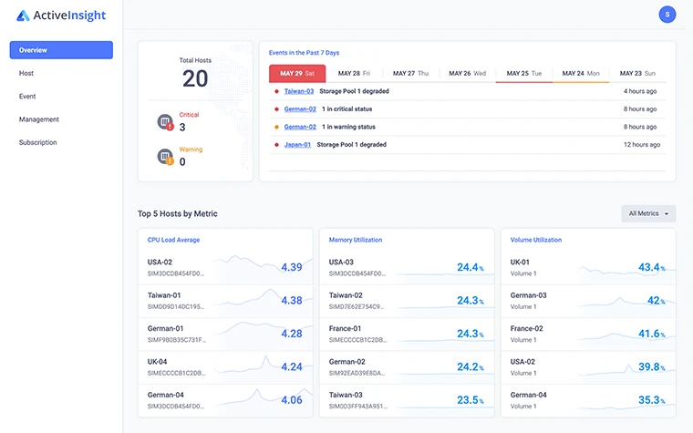Open the Management section
Viewport: 693px width, 433px height.
[x=39, y=119]
